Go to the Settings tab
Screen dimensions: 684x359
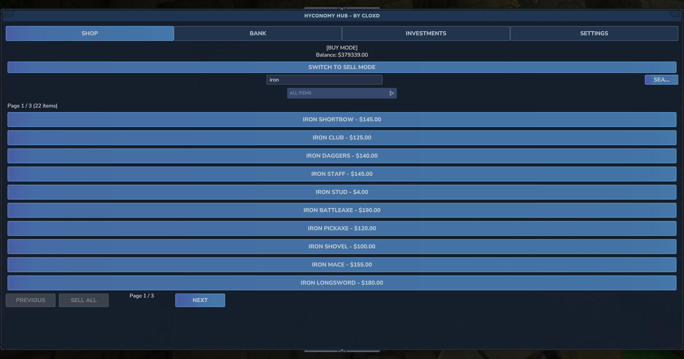pyautogui.click(x=594, y=33)
